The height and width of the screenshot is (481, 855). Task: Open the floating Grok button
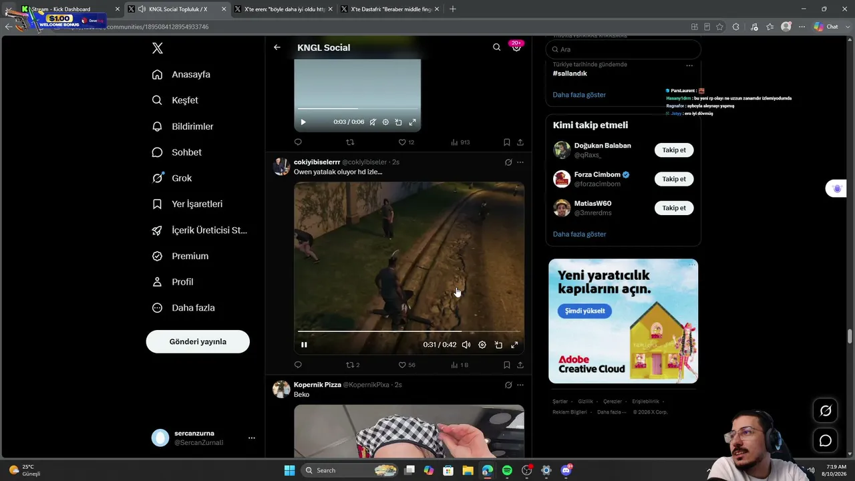tap(826, 411)
